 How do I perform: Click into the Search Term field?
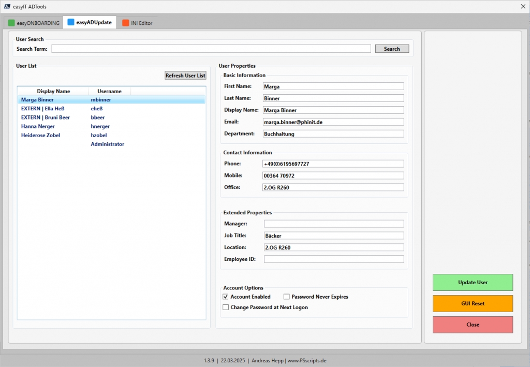tap(211, 49)
